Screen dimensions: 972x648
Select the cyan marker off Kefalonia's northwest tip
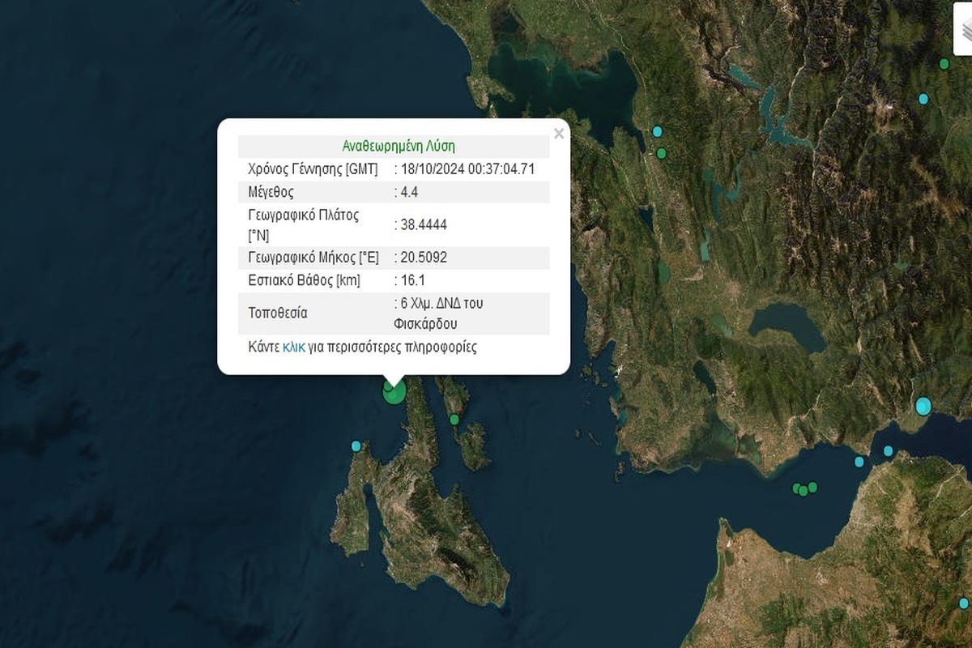[356, 446]
